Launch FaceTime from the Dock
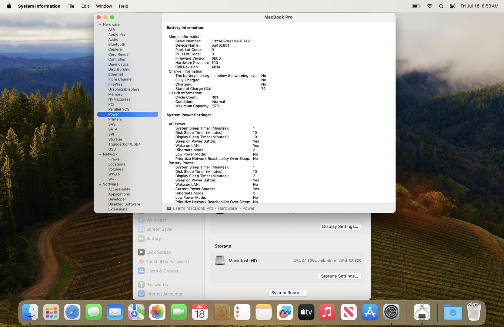This screenshot has width=504, height=327. (179, 312)
